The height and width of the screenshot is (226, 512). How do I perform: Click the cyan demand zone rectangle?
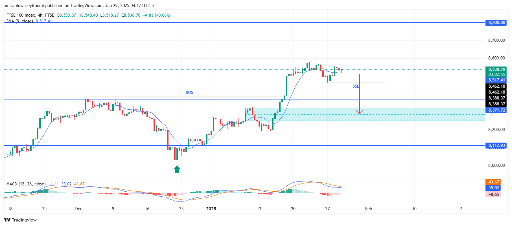tap(365, 114)
